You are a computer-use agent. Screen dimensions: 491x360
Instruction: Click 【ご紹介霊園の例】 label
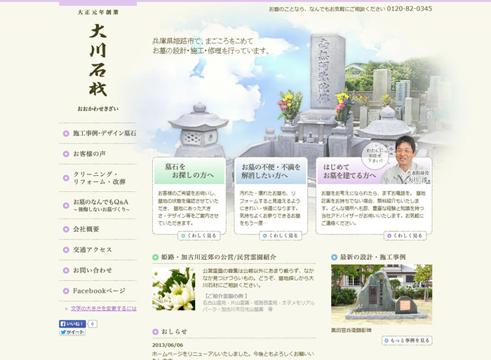[x=226, y=296]
